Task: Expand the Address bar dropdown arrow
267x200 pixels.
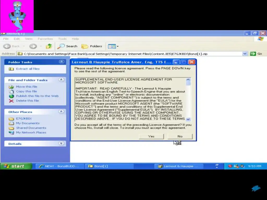Action: pyautogui.click(x=245, y=54)
